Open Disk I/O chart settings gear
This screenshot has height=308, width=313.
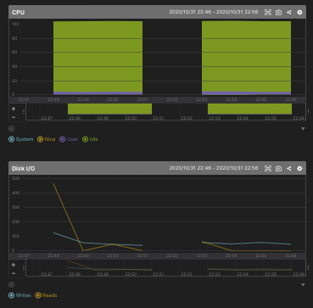(x=299, y=168)
